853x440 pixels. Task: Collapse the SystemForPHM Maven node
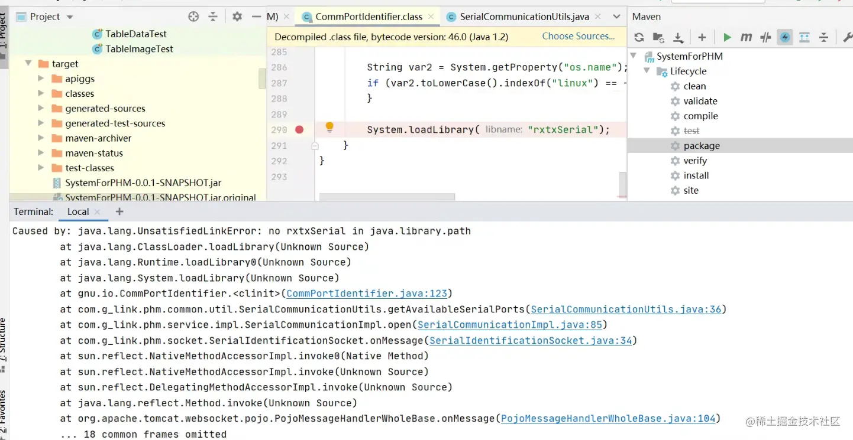[x=634, y=56]
